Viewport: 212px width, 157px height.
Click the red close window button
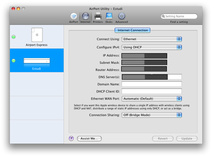click(x=13, y=9)
